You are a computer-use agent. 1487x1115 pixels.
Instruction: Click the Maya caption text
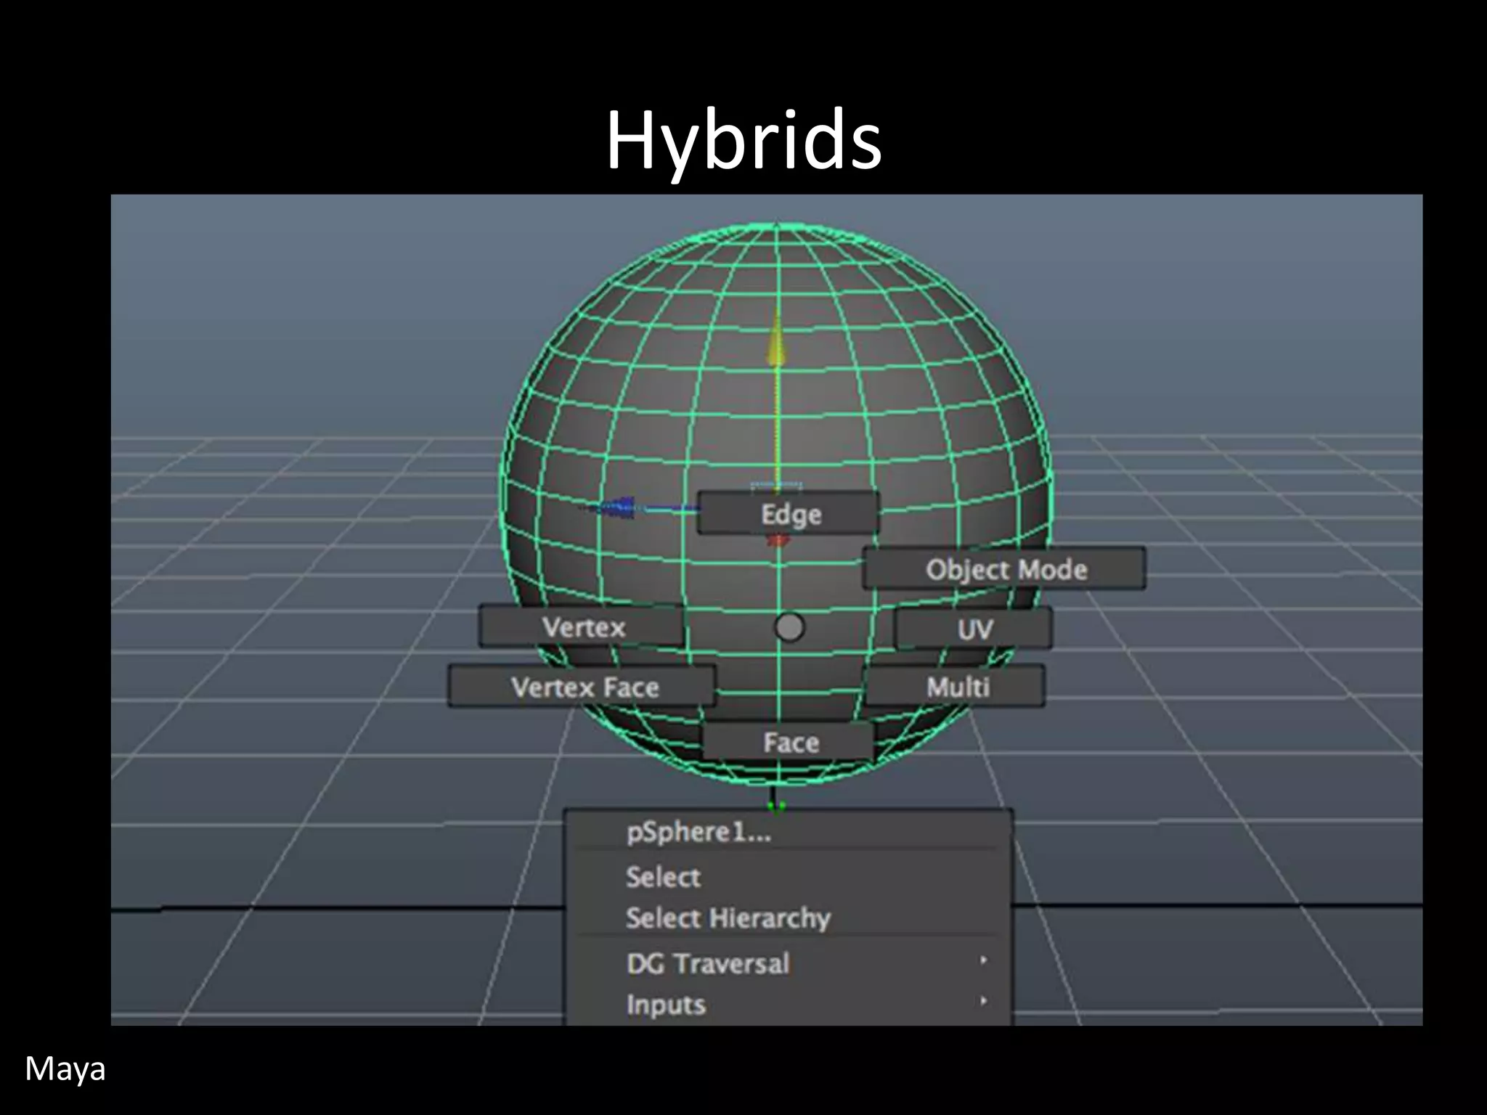[65, 1069]
